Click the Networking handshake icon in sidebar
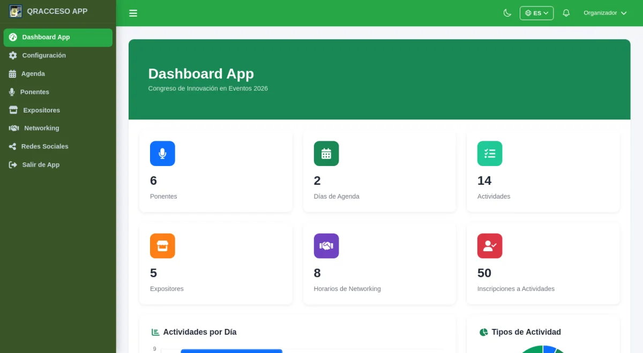The image size is (643, 353). point(14,128)
